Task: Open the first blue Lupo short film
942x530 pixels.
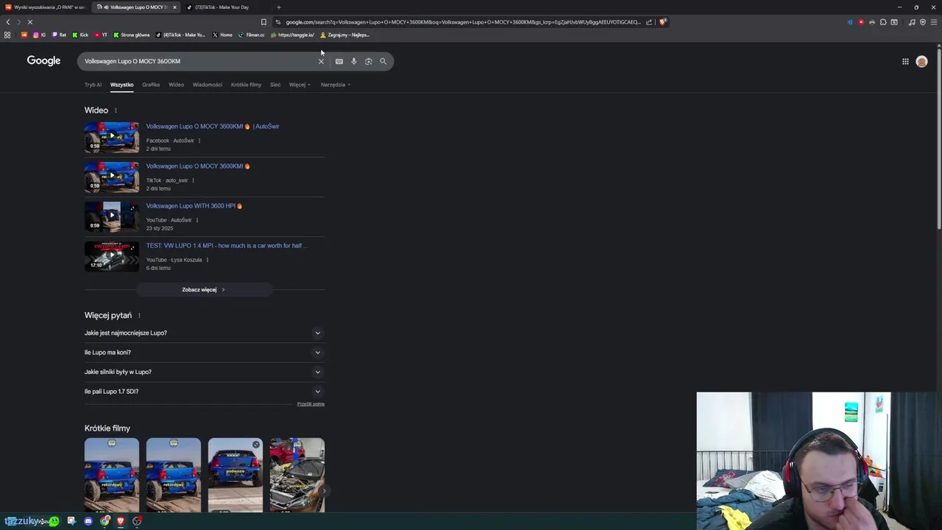Action: coord(112,475)
